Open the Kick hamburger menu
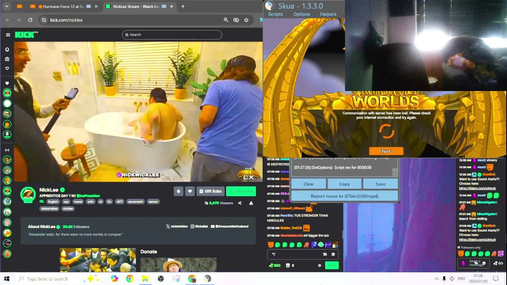Viewport: 507px width, 285px height. pos(8,35)
